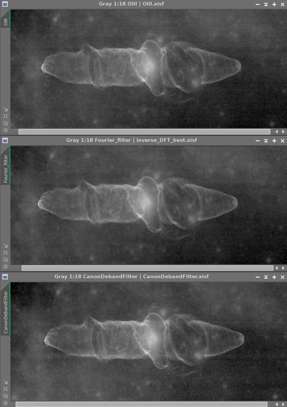Image resolution: width=287 pixels, height=407 pixels.
Task: Click scroll-left arrow in Fourier_filter window
Action: coord(277,268)
